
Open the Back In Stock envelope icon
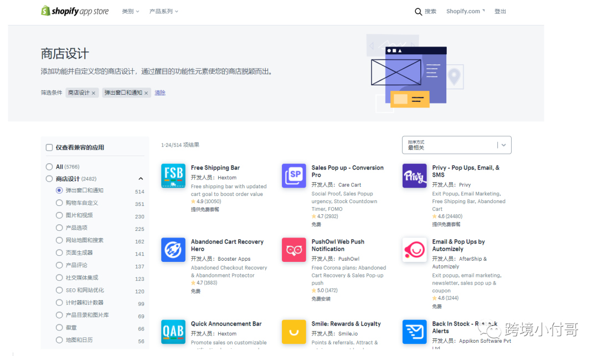click(414, 332)
